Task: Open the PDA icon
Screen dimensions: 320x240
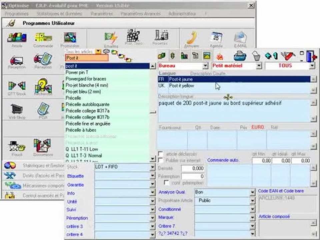Action: click(43, 109)
